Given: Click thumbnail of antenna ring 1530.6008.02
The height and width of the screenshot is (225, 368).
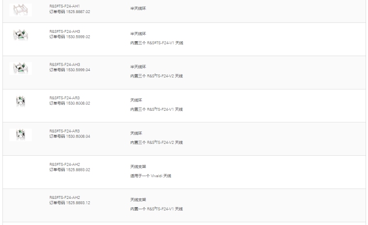Looking at the screenshot, I should pos(20,102).
